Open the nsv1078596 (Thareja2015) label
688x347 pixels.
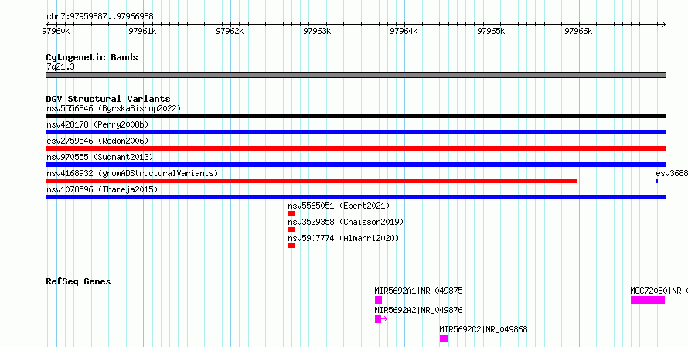[x=102, y=189]
